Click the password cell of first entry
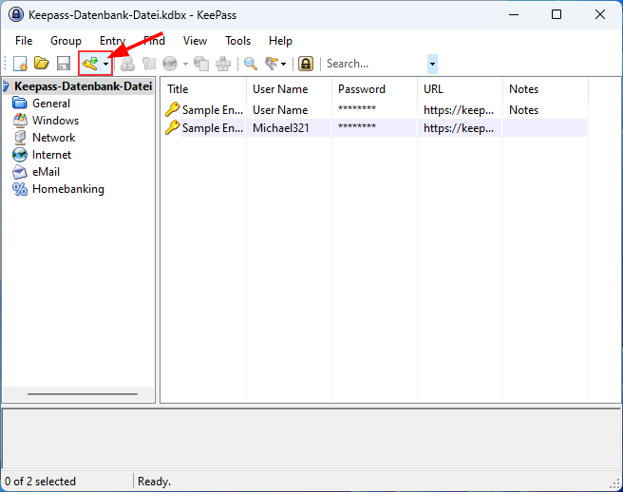The width and height of the screenshot is (623, 492). [357, 109]
